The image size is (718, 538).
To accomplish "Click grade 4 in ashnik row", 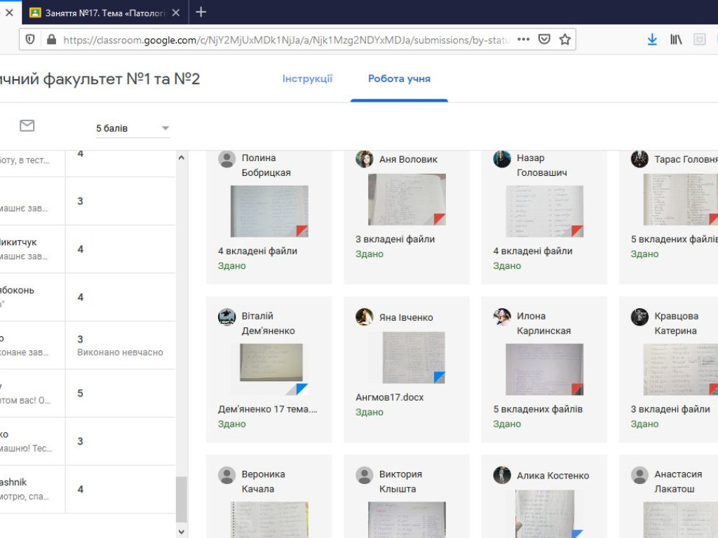I will coord(80,489).
